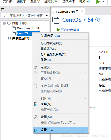Click the green power-on play toolbar icon
This screenshot has height=140, width=111.
tap(98, 2)
